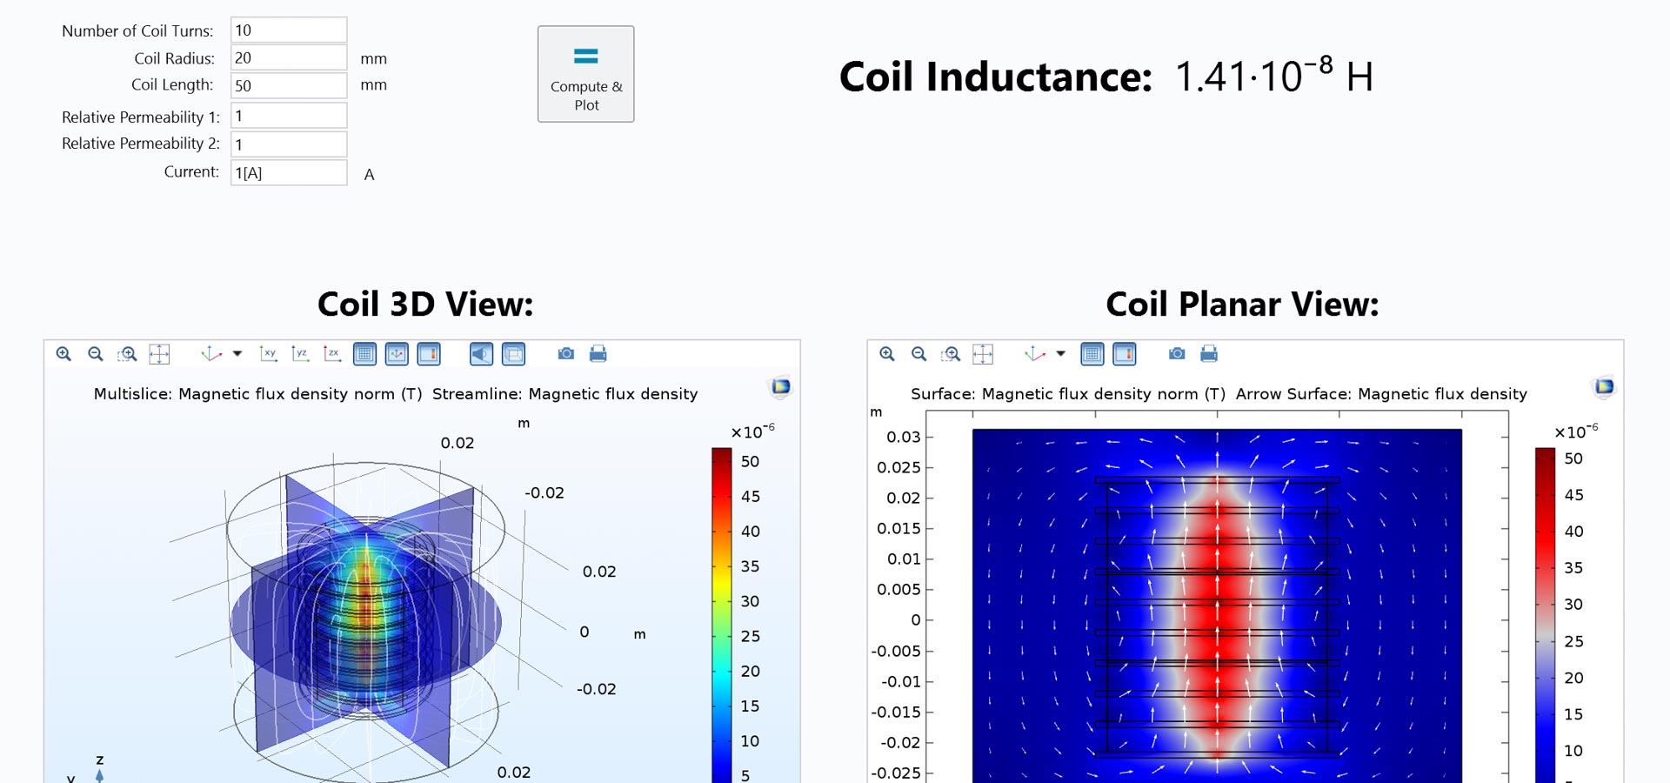The image size is (1670, 783).
Task: Toggle color legend in Planar View toolbar
Action: point(1125,354)
